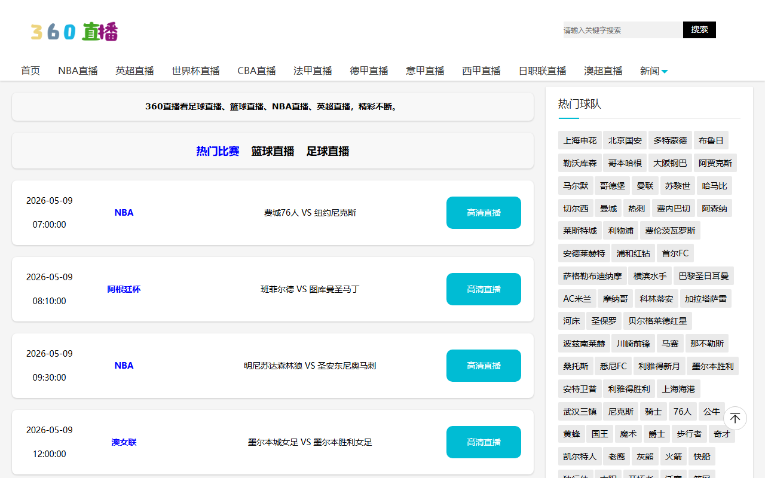The height and width of the screenshot is (478, 765).
Task: Go to 意甲直播 navigation item
Action: (425, 71)
